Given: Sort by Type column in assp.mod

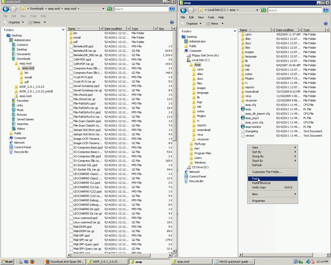Looking at the screenshot, I should click(x=142, y=29).
